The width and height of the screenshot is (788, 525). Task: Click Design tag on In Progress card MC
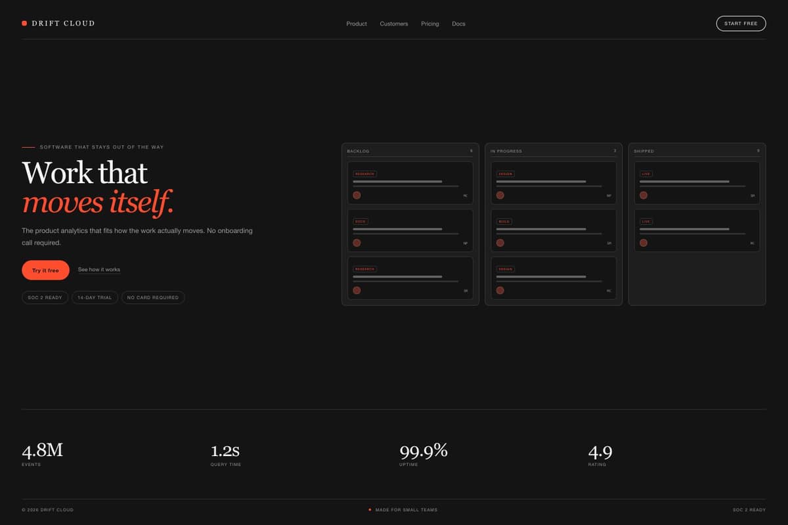pyautogui.click(x=506, y=269)
